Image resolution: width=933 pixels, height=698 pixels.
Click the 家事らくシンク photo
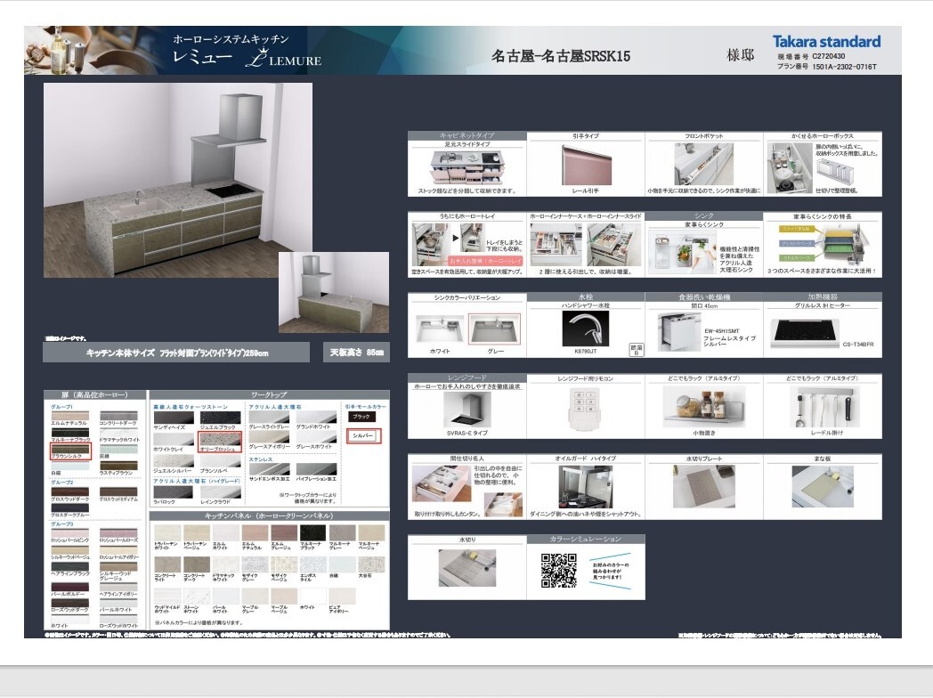[x=685, y=254]
